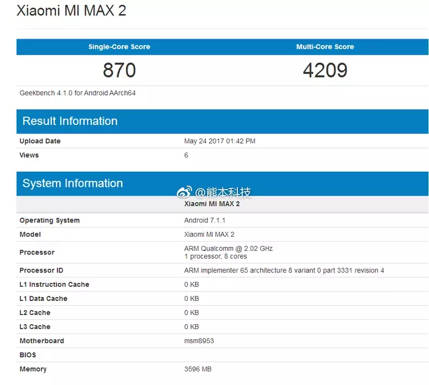The width and height of the screenshot is (429, 385).
Task: Click the Operating System label
Action: click(x=49, y=220)
